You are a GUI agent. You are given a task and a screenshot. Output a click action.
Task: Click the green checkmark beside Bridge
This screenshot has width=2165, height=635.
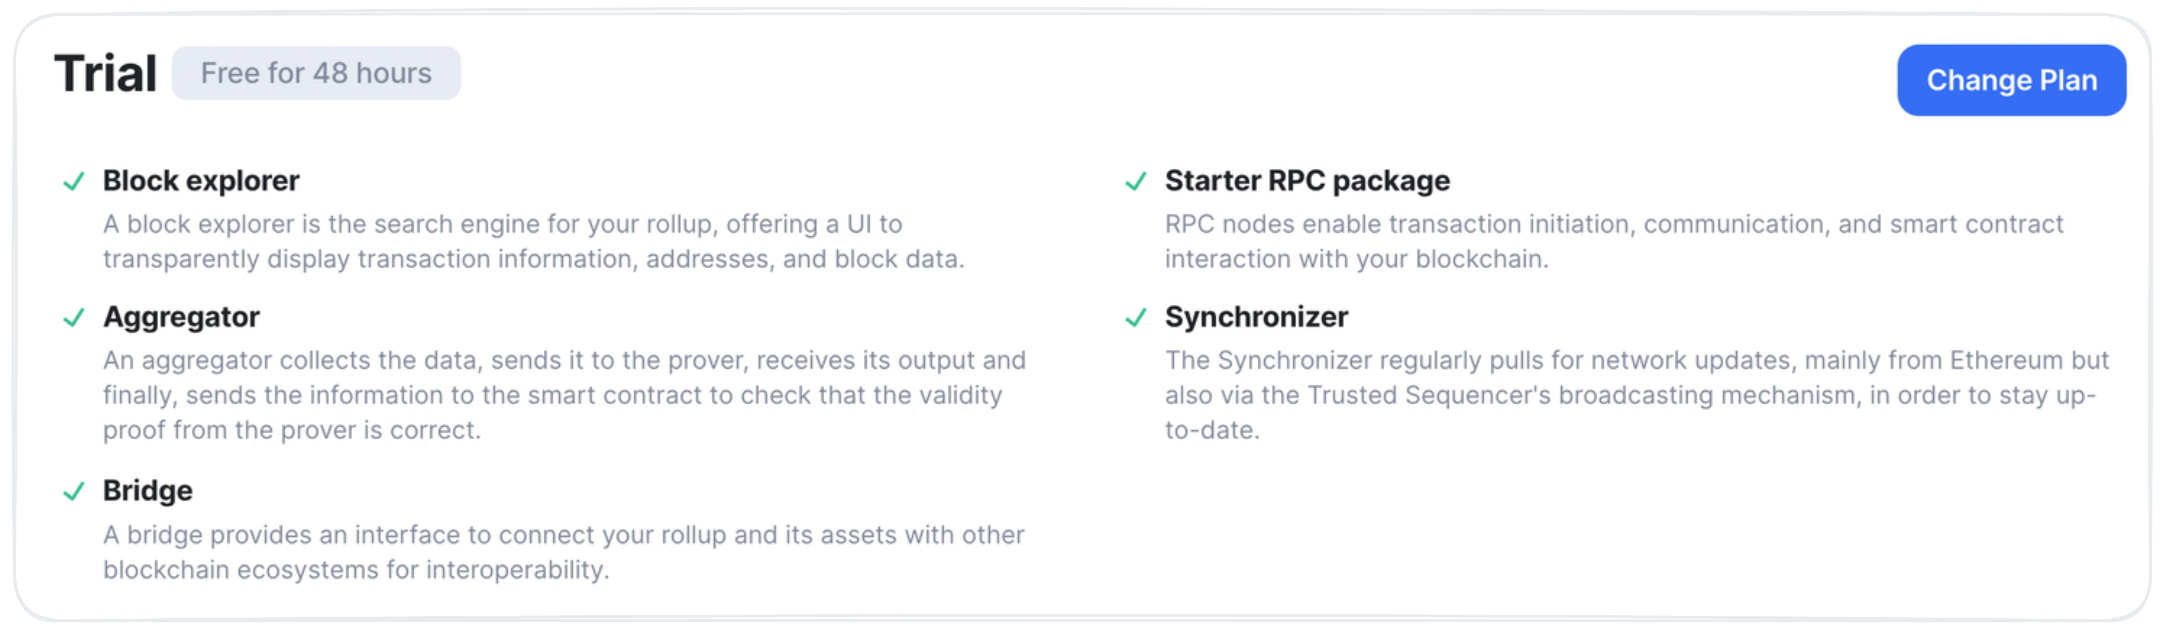click(x=74, y=491)
